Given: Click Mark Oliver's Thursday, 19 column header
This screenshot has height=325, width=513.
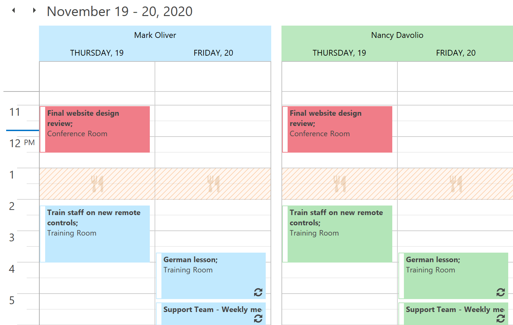Looking at the screenshot, I should [x=97, y=53].
